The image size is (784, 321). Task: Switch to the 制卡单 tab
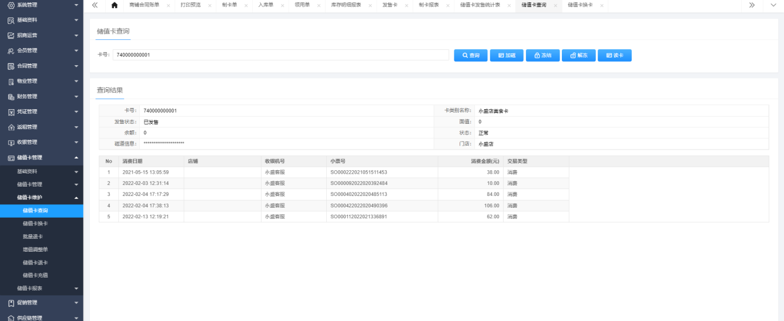point(230,5)
